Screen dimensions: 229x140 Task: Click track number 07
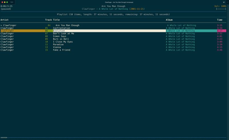click(x=46, y=33)
